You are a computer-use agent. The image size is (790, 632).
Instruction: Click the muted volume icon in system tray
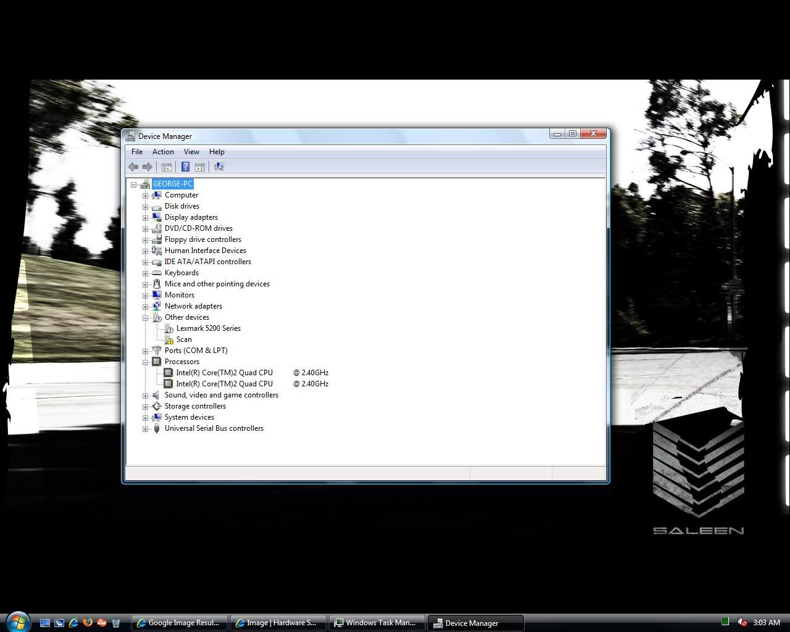pos(742,622)
